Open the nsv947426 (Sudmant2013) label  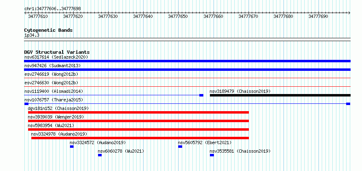52,66
